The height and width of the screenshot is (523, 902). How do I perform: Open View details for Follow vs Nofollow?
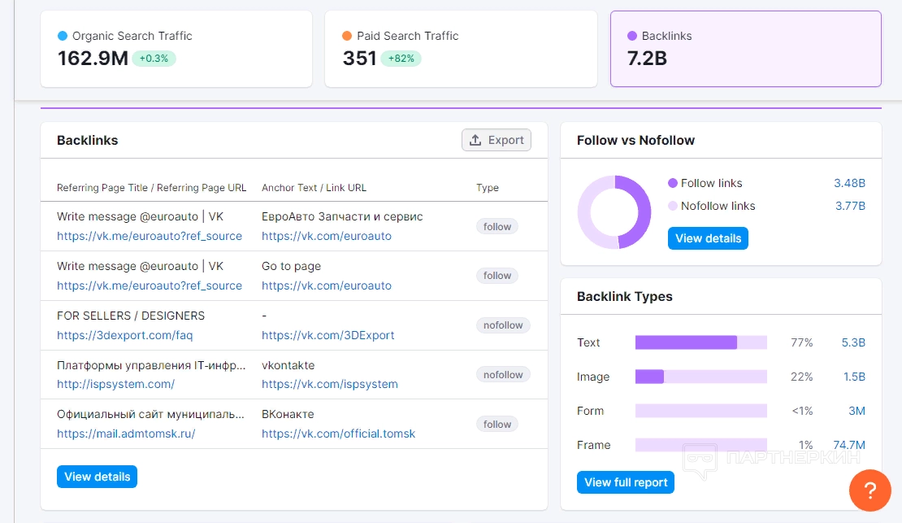pos(708,238)
